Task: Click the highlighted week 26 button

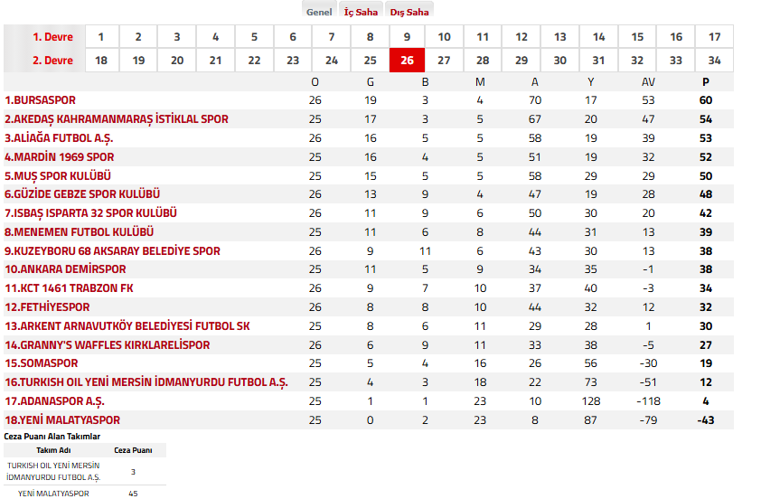Action: pyautogui.click(x=407, y=61)
